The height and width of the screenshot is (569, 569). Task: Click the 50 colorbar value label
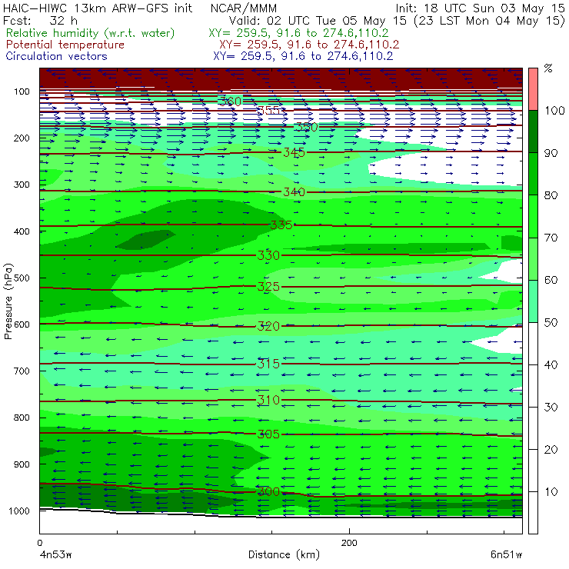click(551, 322)
